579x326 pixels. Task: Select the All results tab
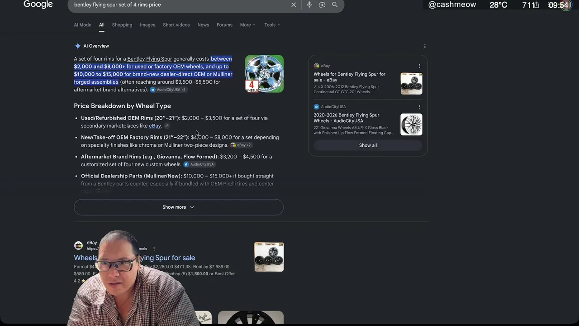[x=102, y=25]
